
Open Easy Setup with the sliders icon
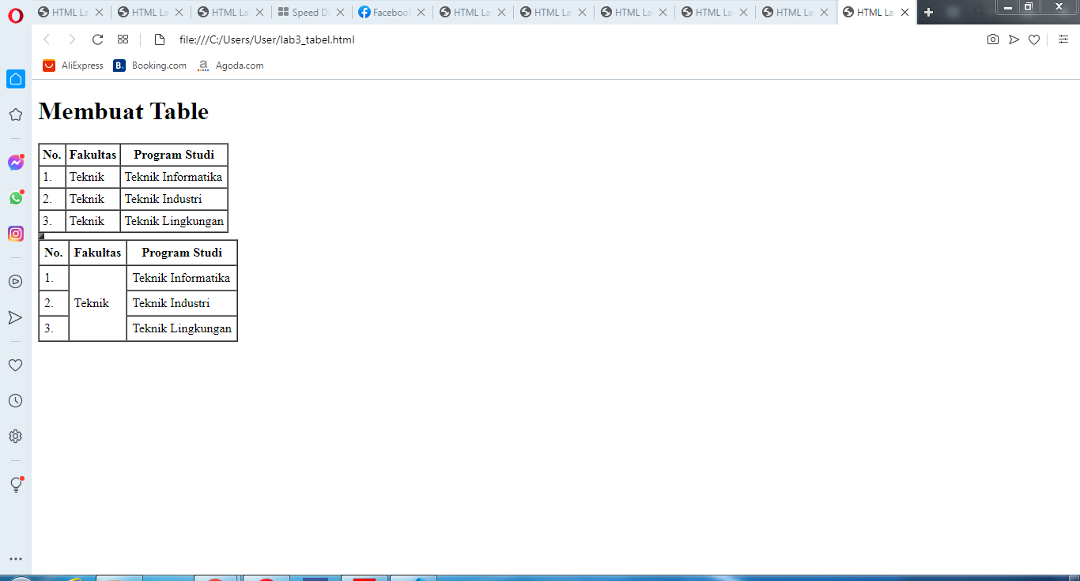1063,39
